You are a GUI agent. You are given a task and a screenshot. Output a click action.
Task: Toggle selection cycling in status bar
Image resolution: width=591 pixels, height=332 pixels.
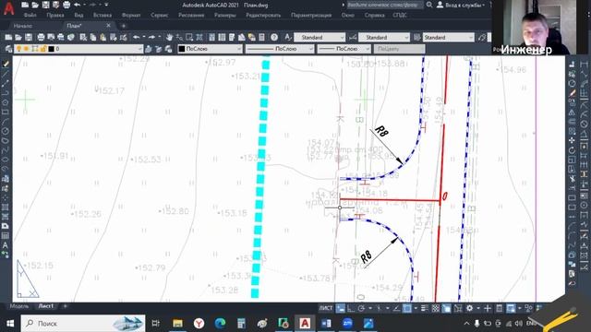pos(446,308)
